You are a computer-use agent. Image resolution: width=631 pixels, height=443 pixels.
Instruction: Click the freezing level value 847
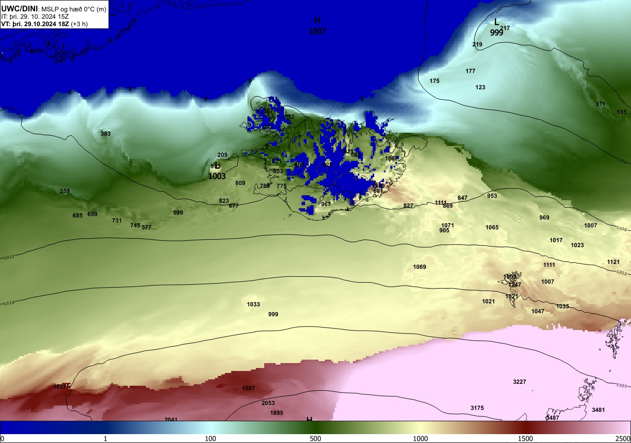pos(462,198)
